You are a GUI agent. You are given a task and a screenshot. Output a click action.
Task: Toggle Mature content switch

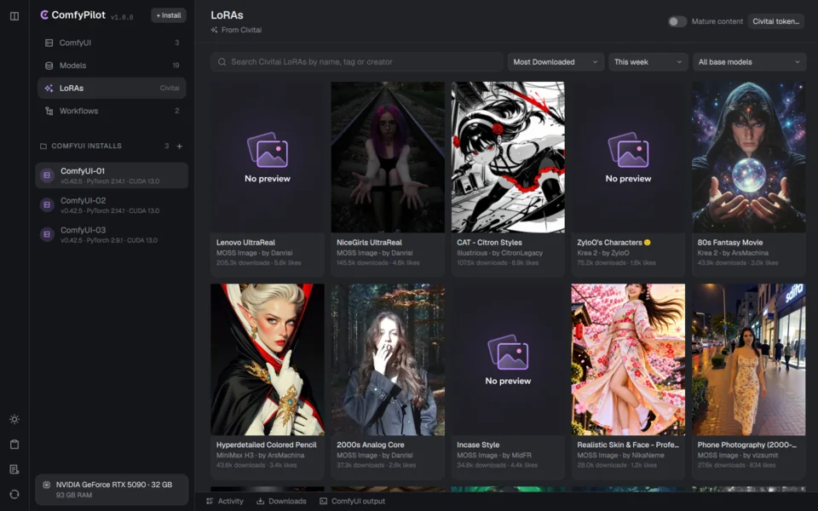[x=677, y=21]
